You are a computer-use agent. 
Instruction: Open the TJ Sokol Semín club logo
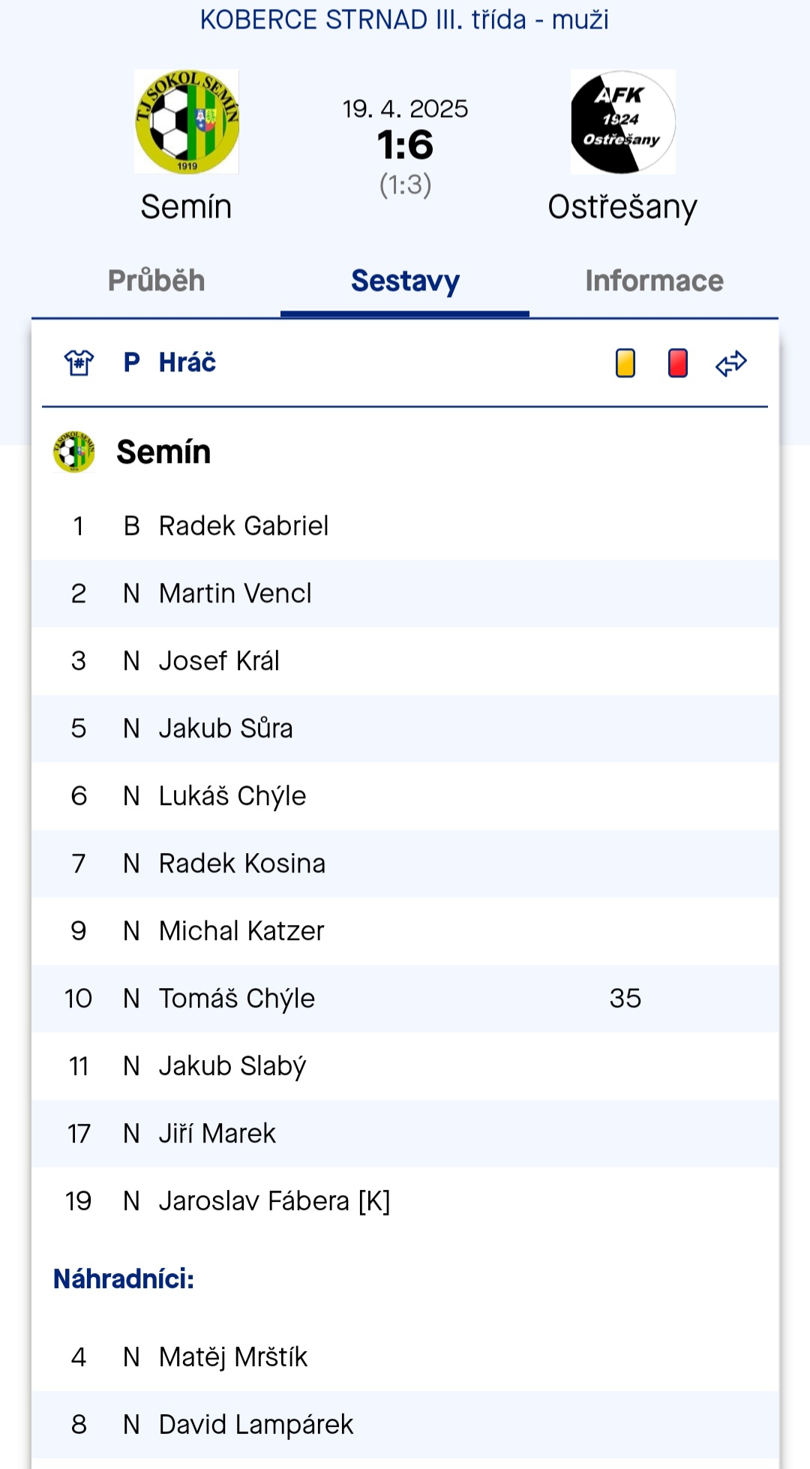tap(187, 122)
